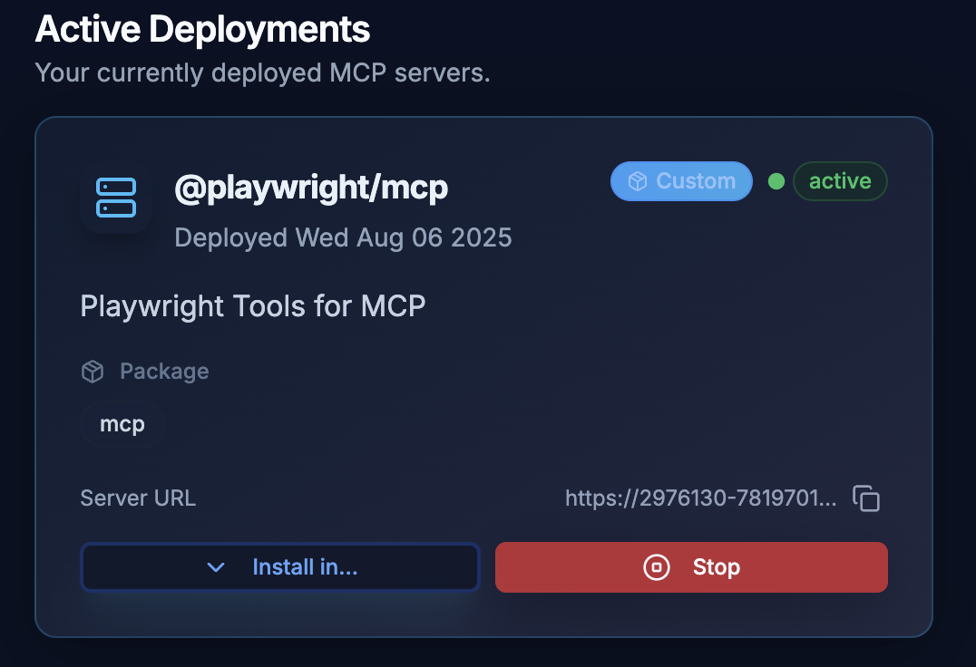This screenshot has height=667, width=976.
Task: Click the mcp package tag
Action: click(x=122, y=424)
